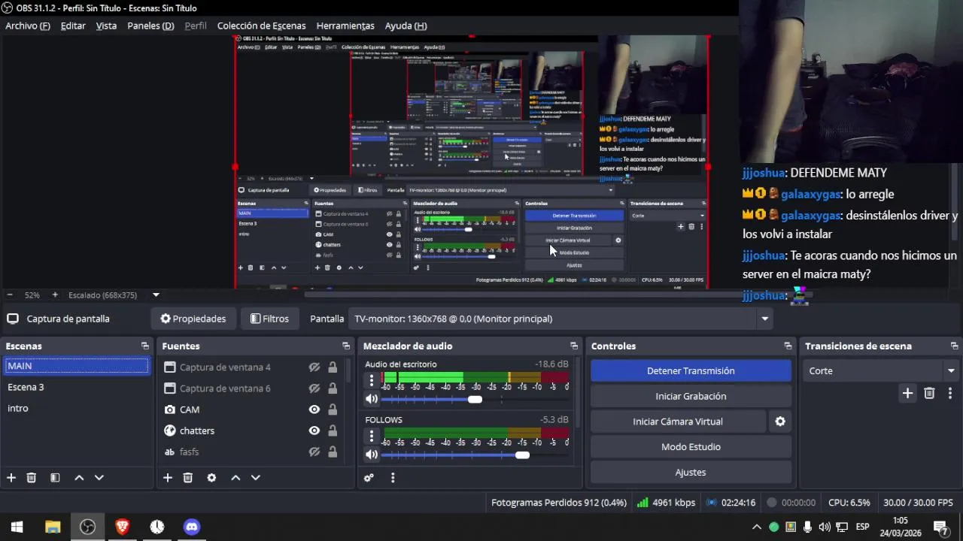Select the intro scene

click(76, 408)
